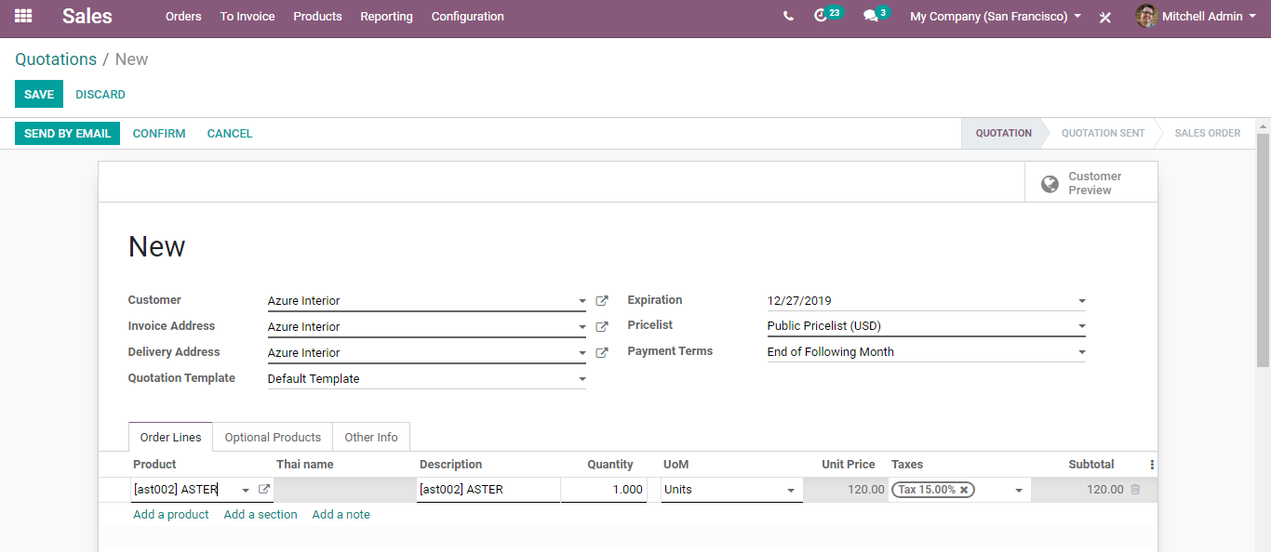1271x552 pixels.
Task: Open the product external link icon
Action: [x=263, y=490]
